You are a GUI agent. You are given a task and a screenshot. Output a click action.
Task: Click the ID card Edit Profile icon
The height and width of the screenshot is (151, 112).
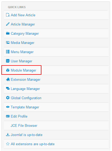pos(8,116)
